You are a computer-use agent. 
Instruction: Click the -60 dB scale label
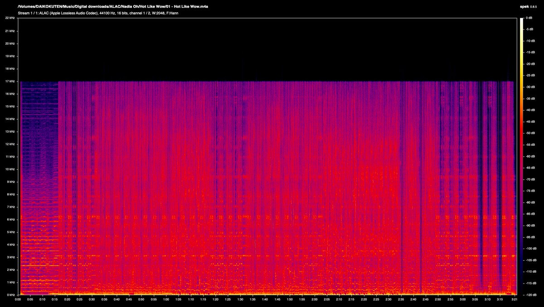531,156
